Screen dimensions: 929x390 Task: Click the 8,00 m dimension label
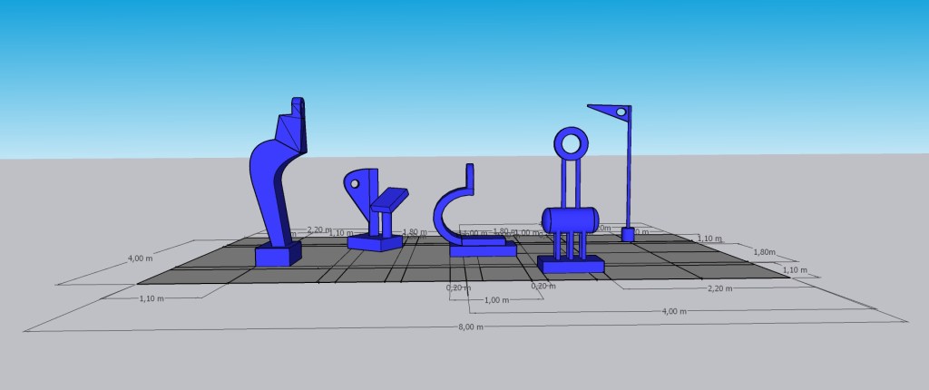tap(471, 327)
